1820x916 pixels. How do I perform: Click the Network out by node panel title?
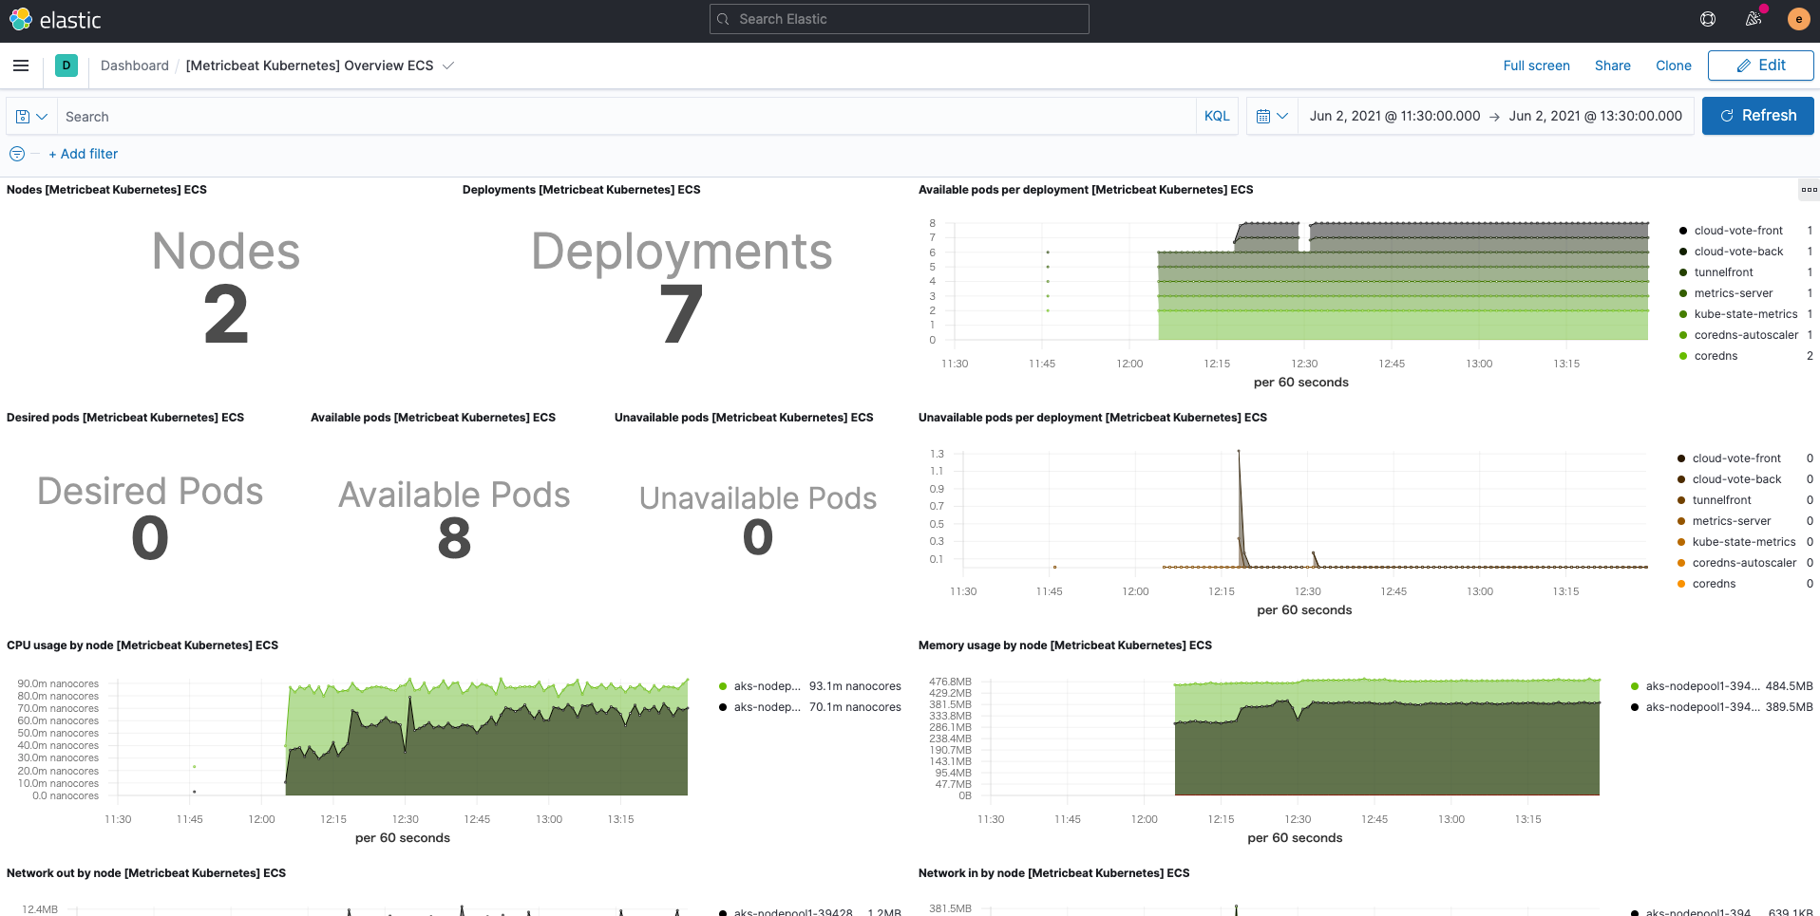(146, 873)
